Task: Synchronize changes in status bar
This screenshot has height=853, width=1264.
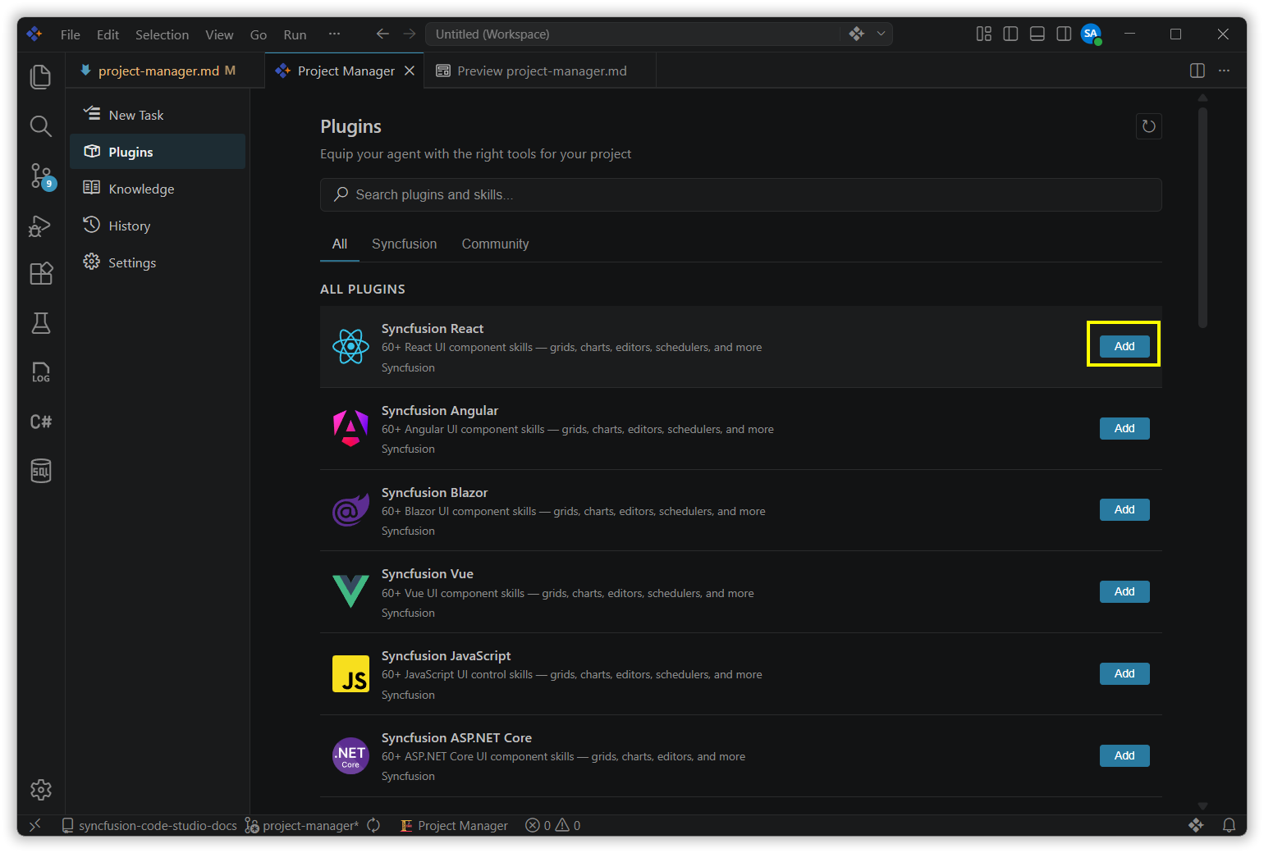Action: [x=373, y=825]
